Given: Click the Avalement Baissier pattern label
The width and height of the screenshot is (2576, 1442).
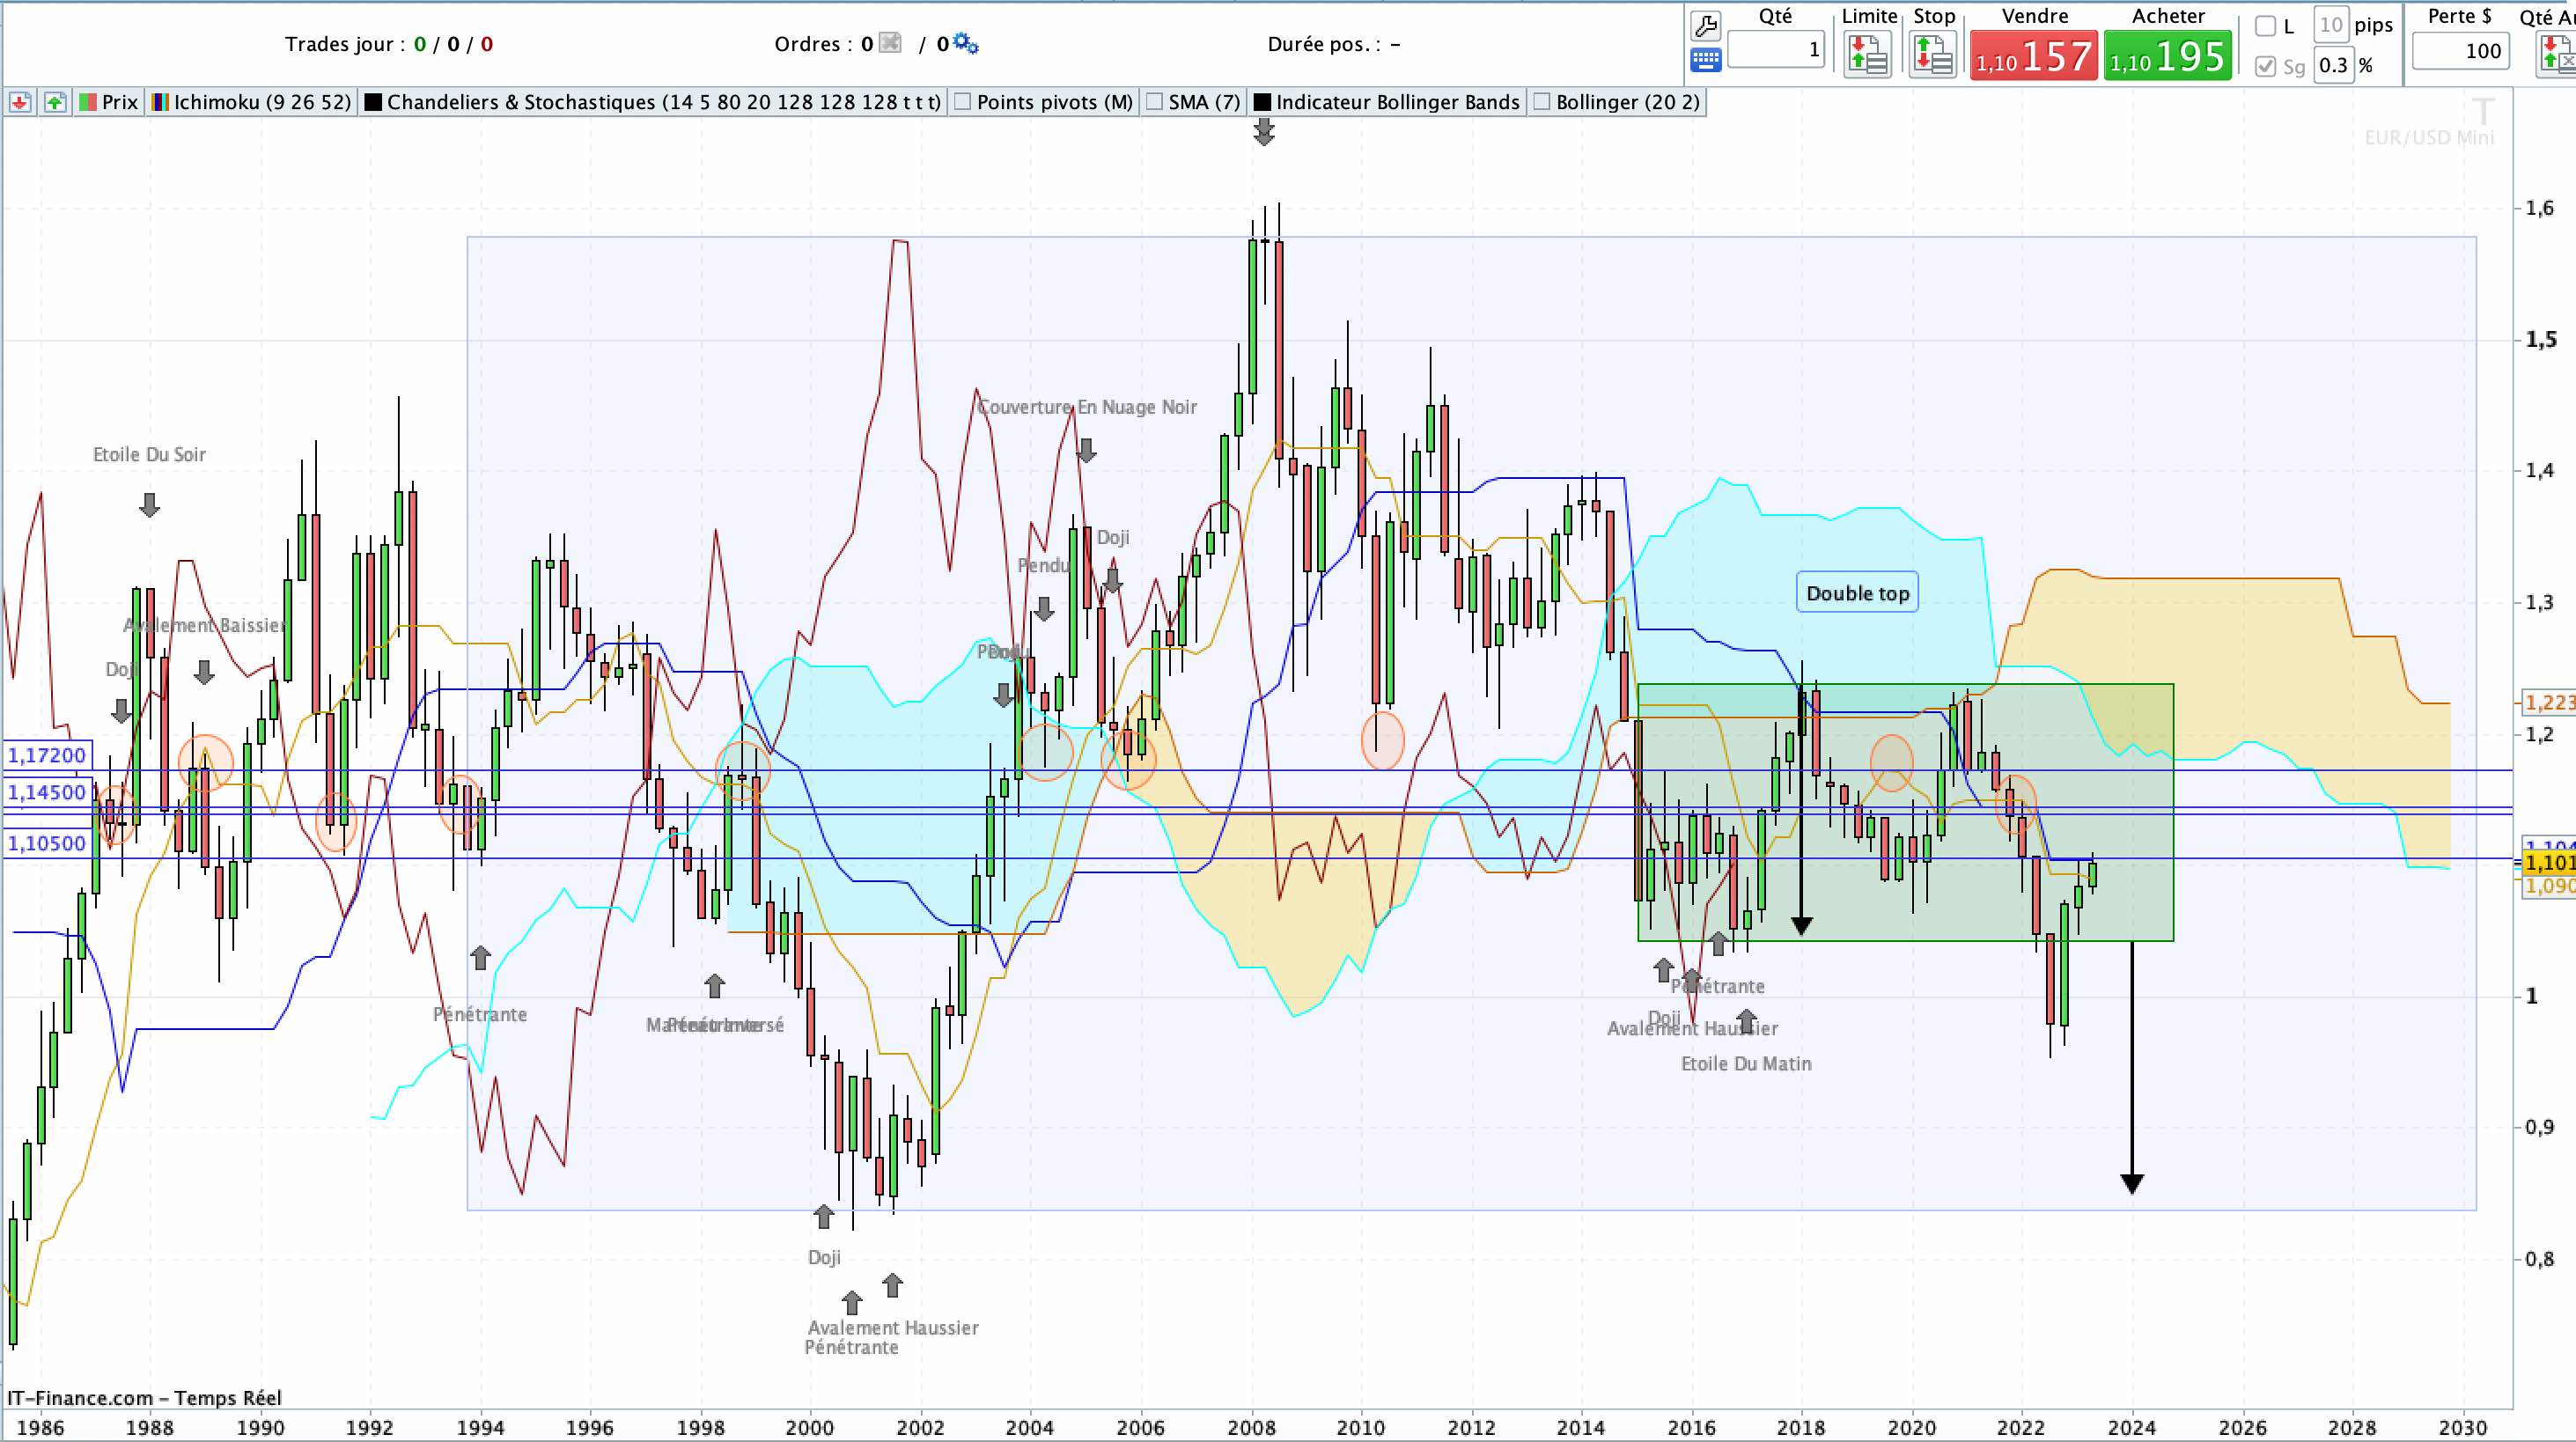Looking at the screenshot, I should pyautogui.click(x=205, y=626).
